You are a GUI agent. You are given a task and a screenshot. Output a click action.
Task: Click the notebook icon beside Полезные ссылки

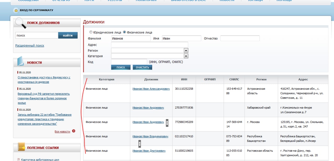(21, 147)
